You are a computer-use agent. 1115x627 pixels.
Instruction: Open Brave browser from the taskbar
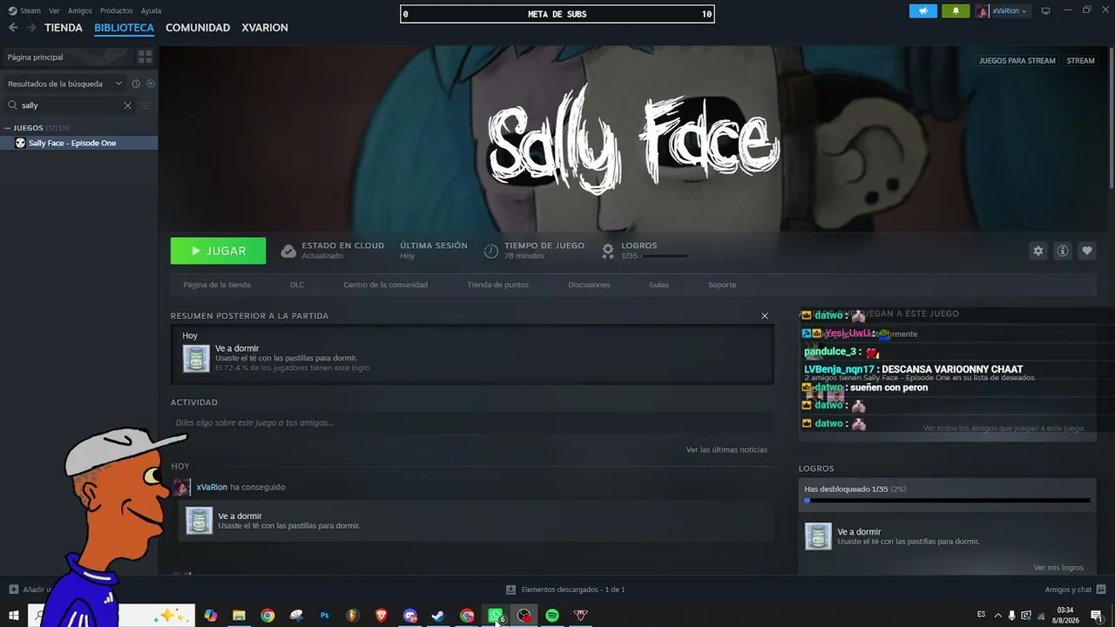click(382, 616)
